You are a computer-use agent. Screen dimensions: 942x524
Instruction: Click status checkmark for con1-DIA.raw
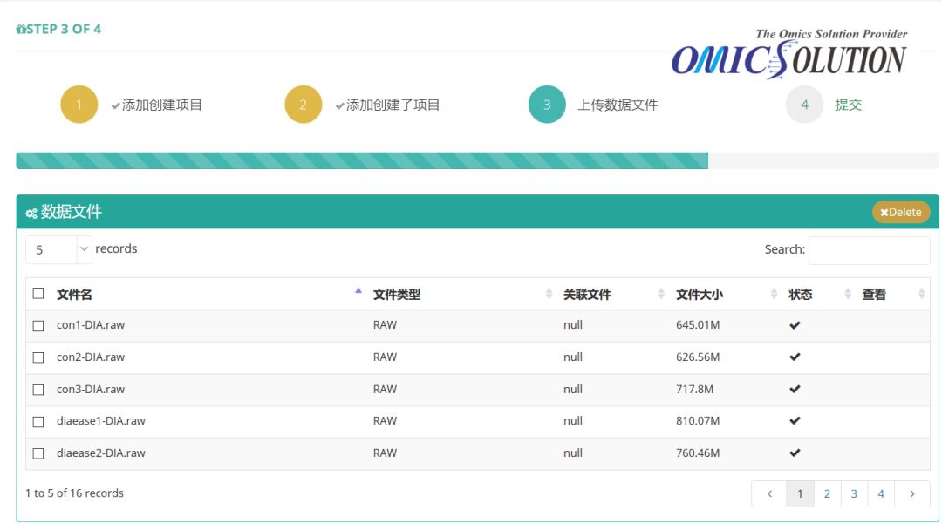coord(795,325)
